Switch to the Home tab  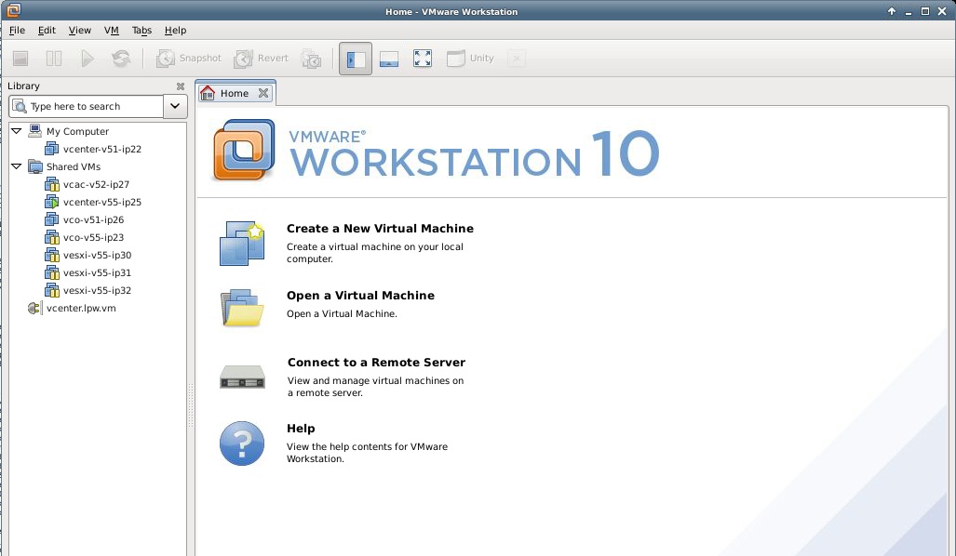point(235,93)
